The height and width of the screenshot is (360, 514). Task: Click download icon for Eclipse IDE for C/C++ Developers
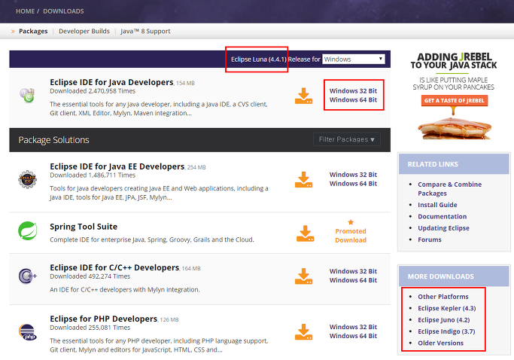tap(303, 276)
